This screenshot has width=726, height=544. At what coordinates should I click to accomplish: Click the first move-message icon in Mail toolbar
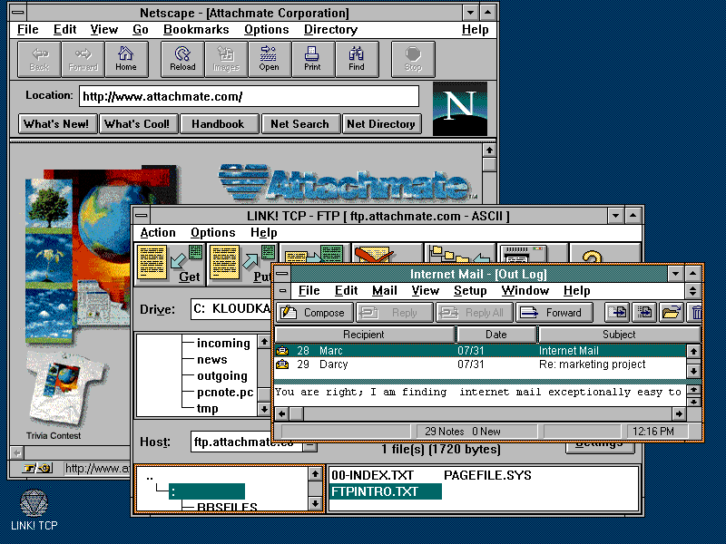coord(617,313)
